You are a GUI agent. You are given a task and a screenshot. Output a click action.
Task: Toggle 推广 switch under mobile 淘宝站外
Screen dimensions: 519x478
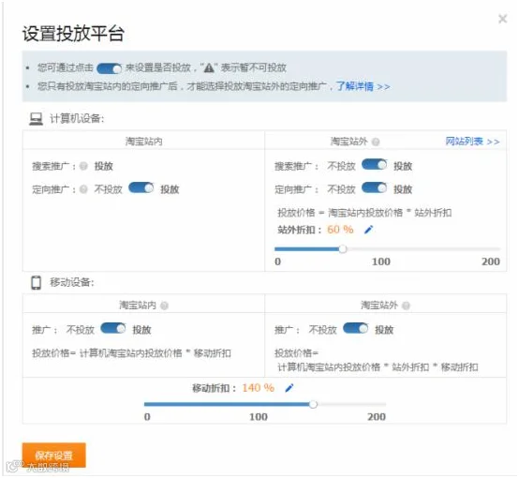click(x=356, y=328)
